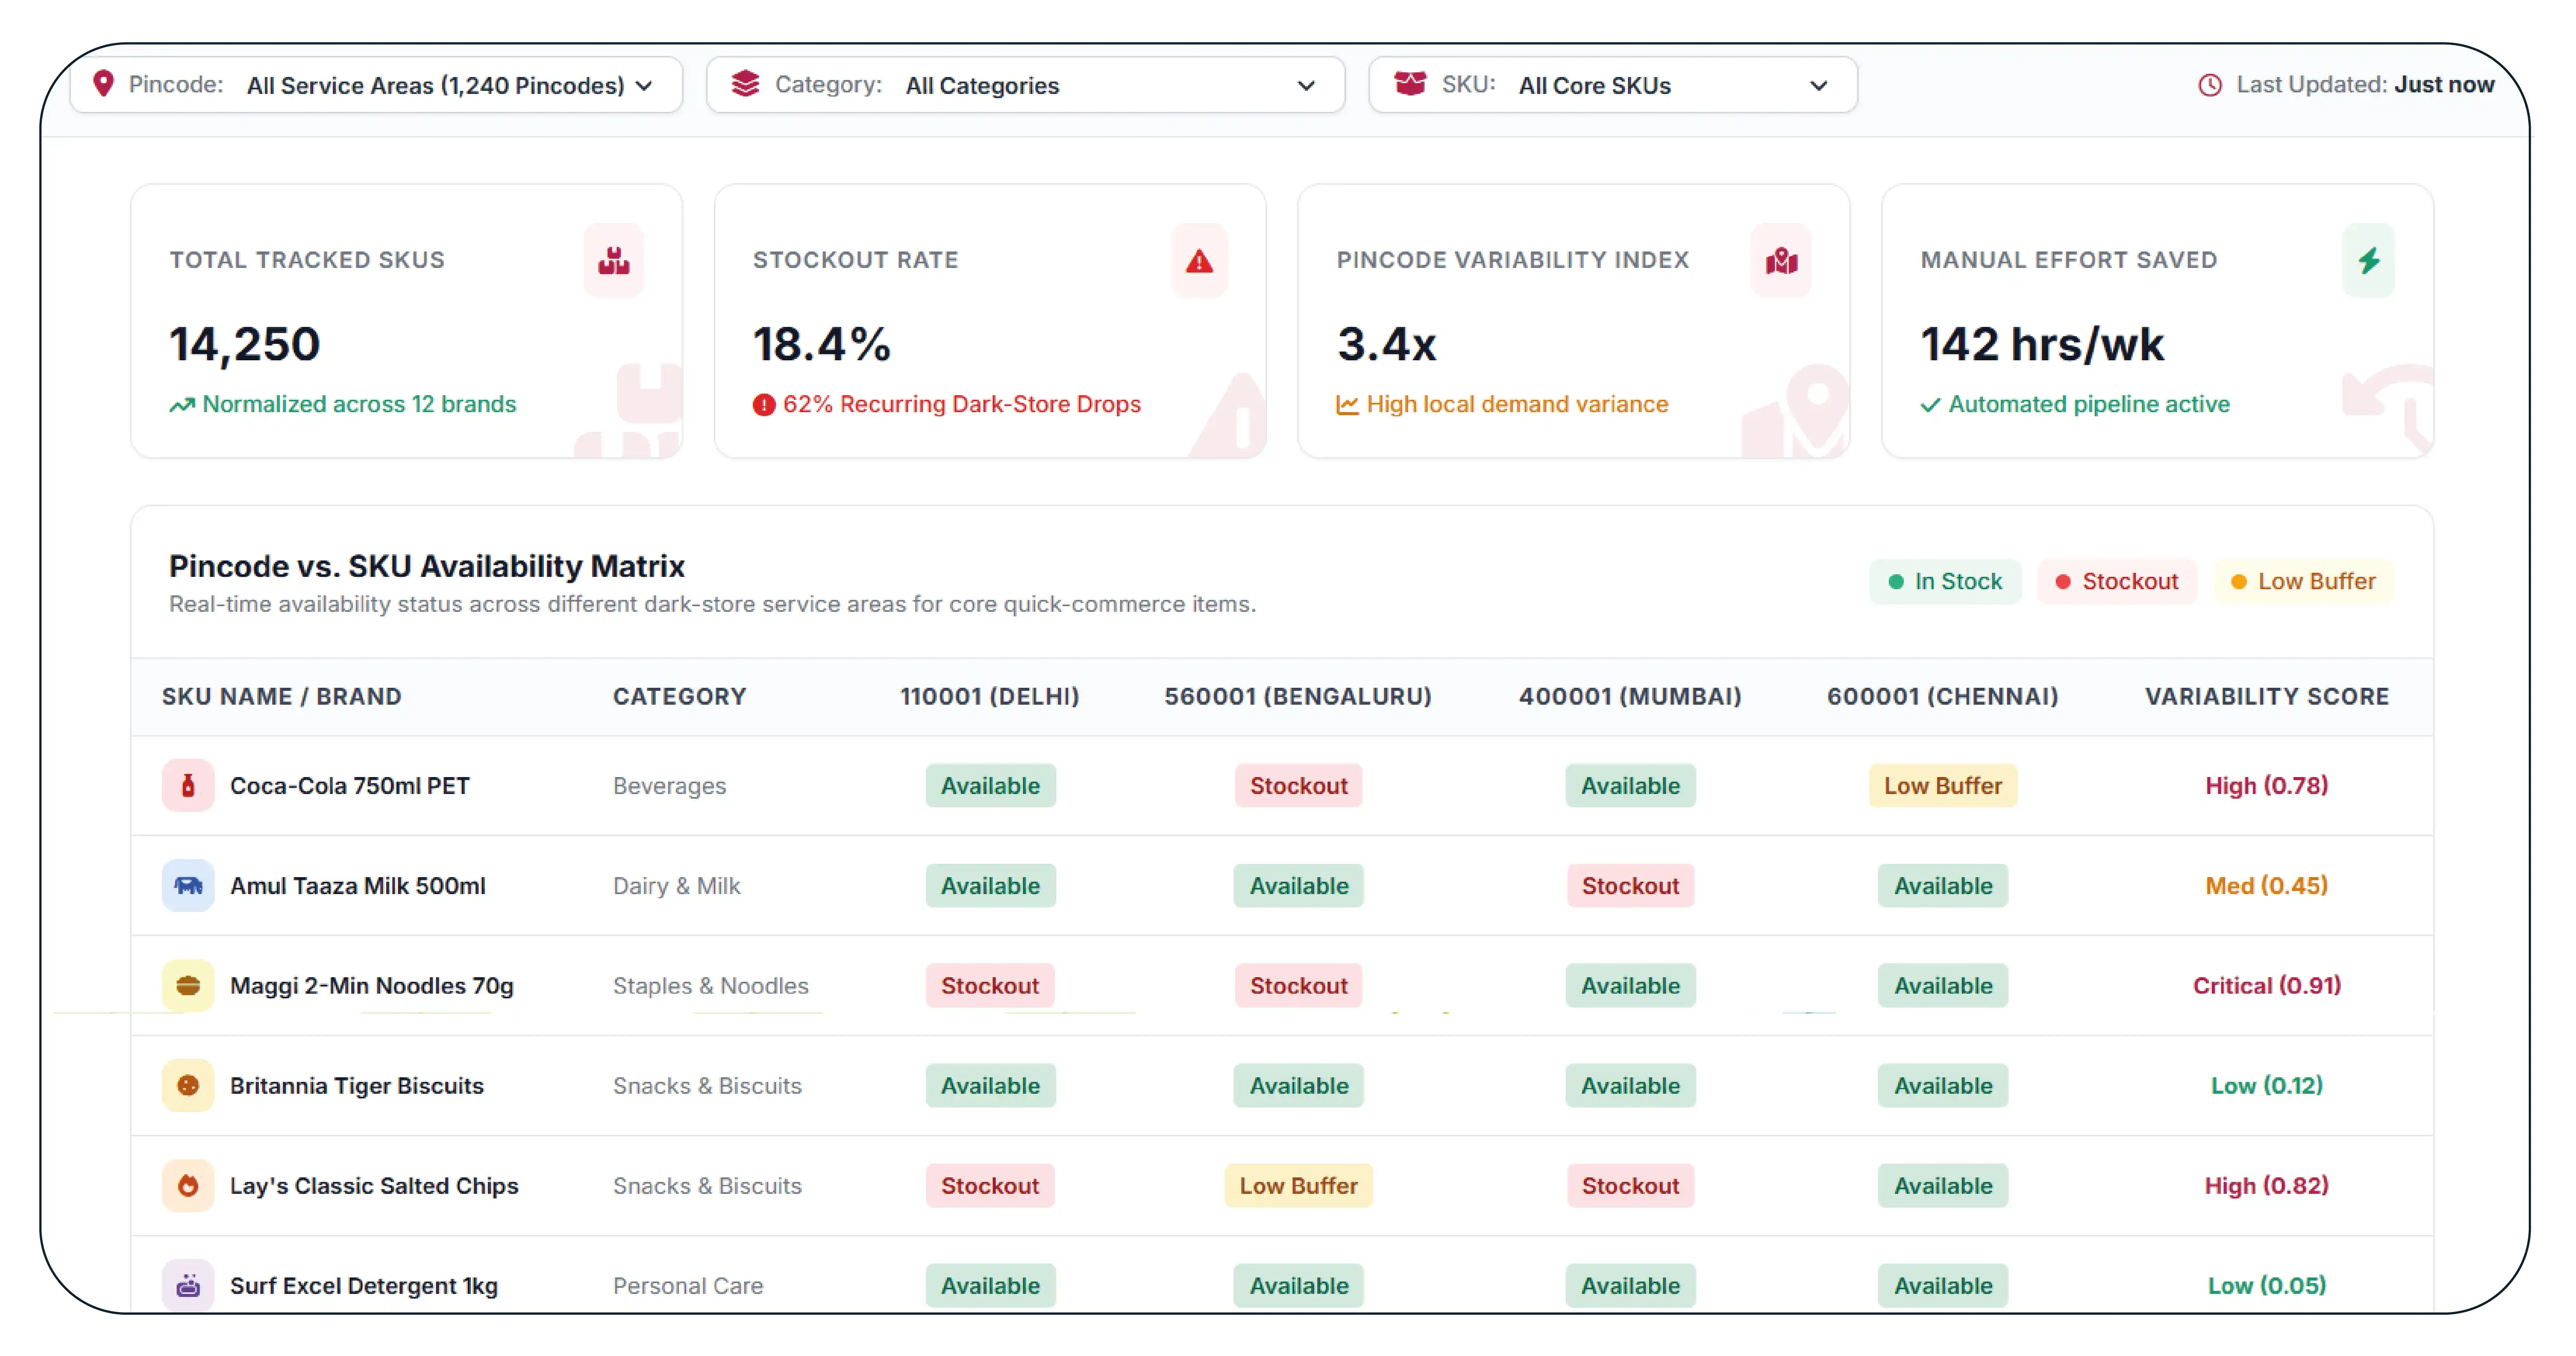2576x1356 pixels.
Task: Click the 'Beverages' category cell
Action: click(x=670, y=786)
